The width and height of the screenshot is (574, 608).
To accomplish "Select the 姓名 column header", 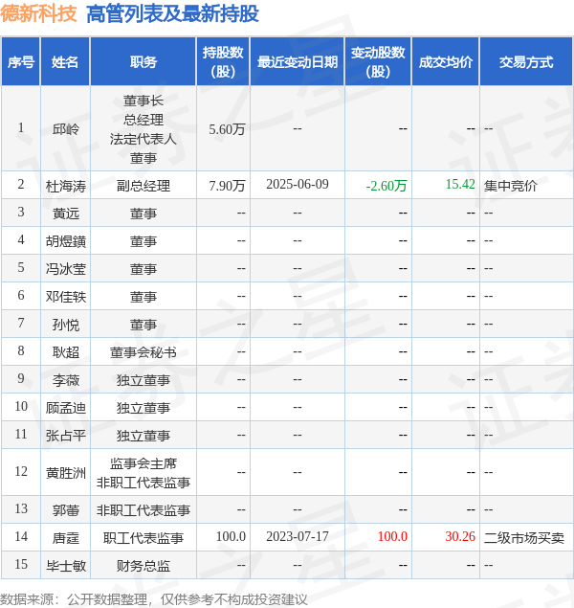I will pyautogui.click(x=65, y=62).
